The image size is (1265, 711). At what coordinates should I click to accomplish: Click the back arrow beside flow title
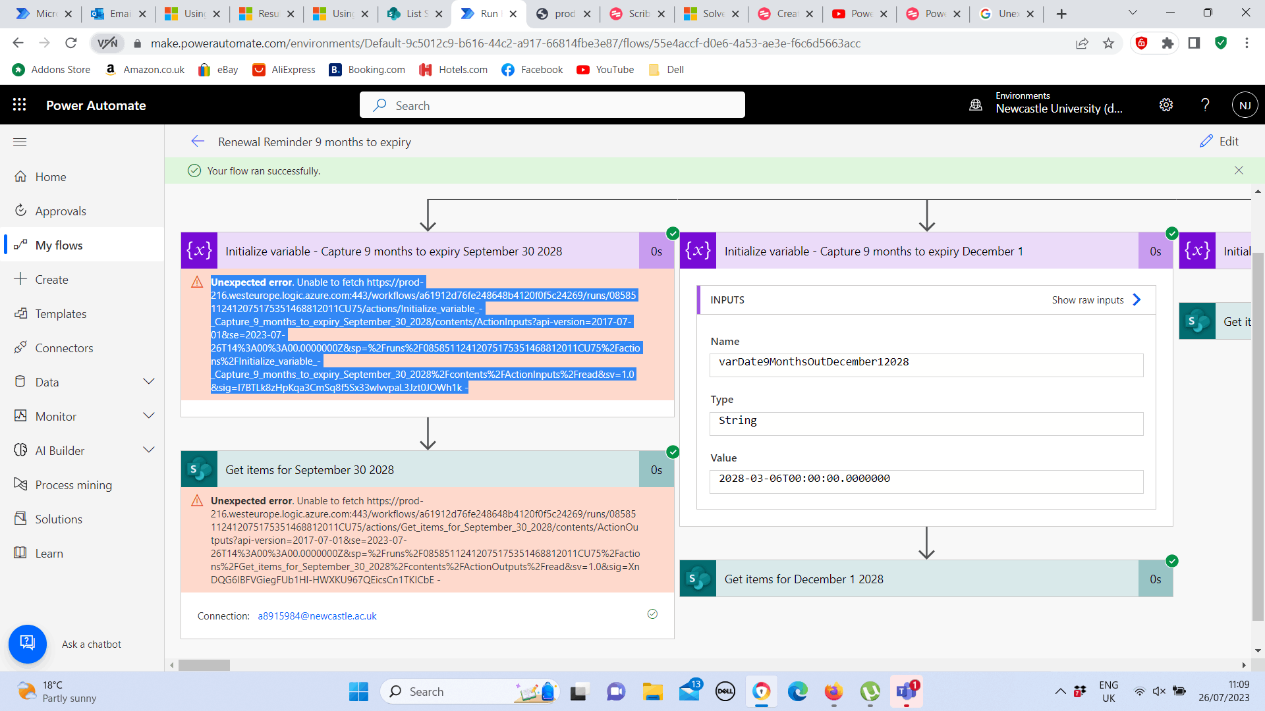(x=198, y=142)
